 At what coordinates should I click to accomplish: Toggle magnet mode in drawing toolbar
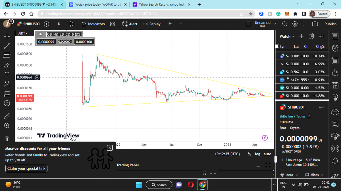pyautogui.click(x=7, y=138)
